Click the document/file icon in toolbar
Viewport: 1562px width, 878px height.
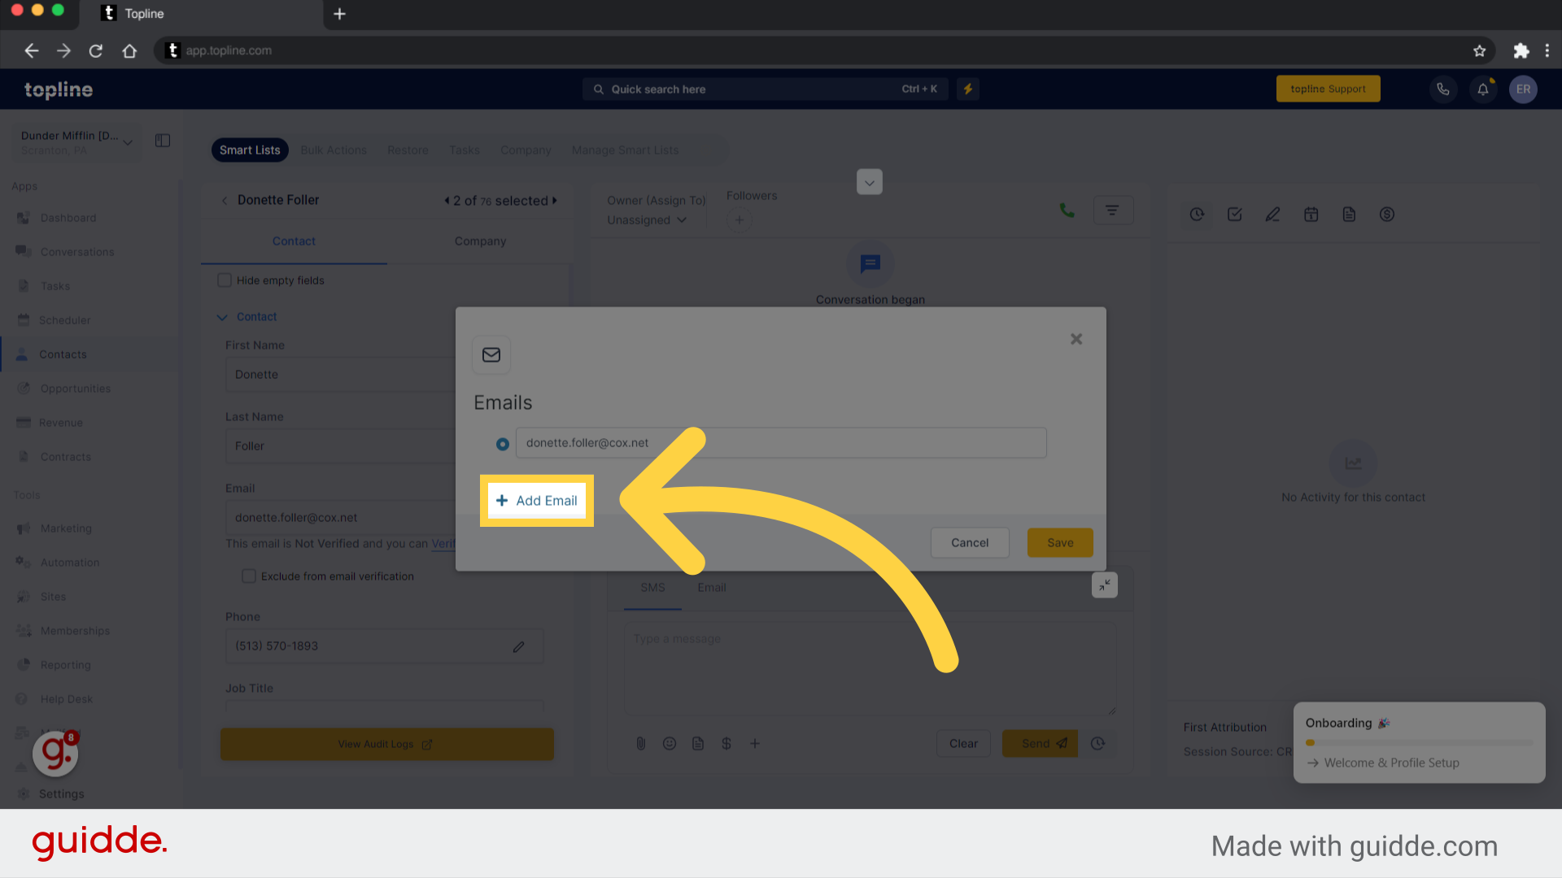click(x=1347, y=213)
